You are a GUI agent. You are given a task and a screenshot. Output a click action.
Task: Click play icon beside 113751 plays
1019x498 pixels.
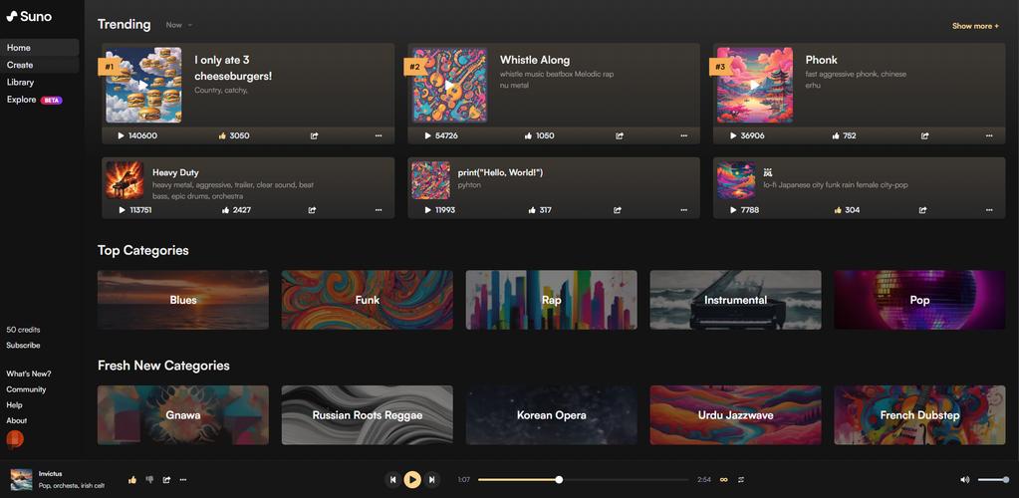121,210
